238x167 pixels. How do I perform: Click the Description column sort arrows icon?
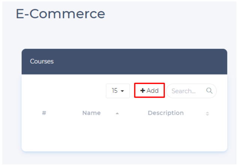pyautogui.click(x=207, y=113)
